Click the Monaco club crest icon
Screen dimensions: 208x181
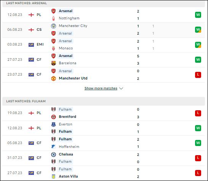coord(53,48)
